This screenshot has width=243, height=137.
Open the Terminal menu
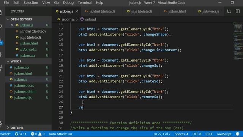[85, 3]
